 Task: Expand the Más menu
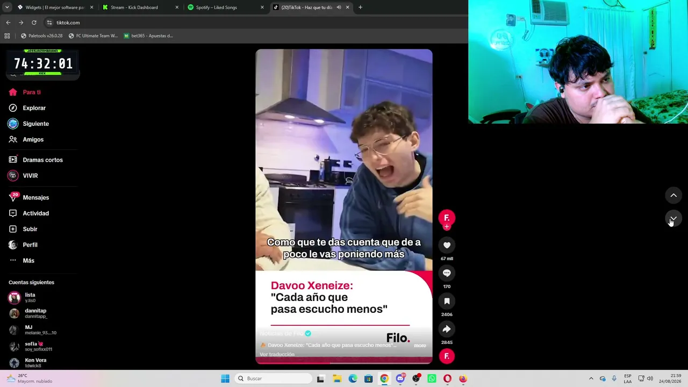pos(21,261)
